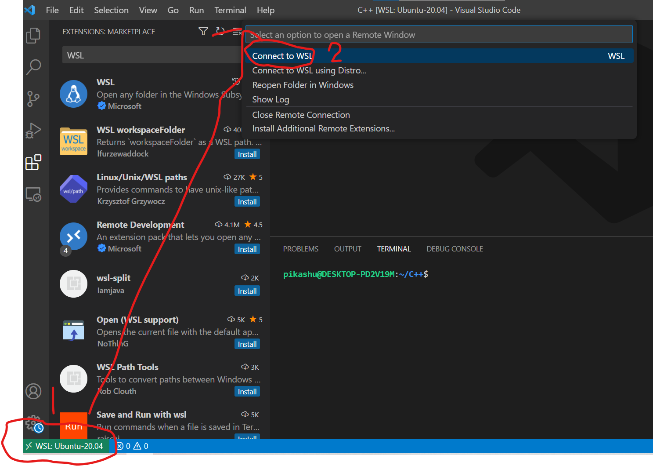Focus the extensions search box containing WSL
The height and width of the screenshot is (466, 653).
pyautogui.click(x=152, y=55)
